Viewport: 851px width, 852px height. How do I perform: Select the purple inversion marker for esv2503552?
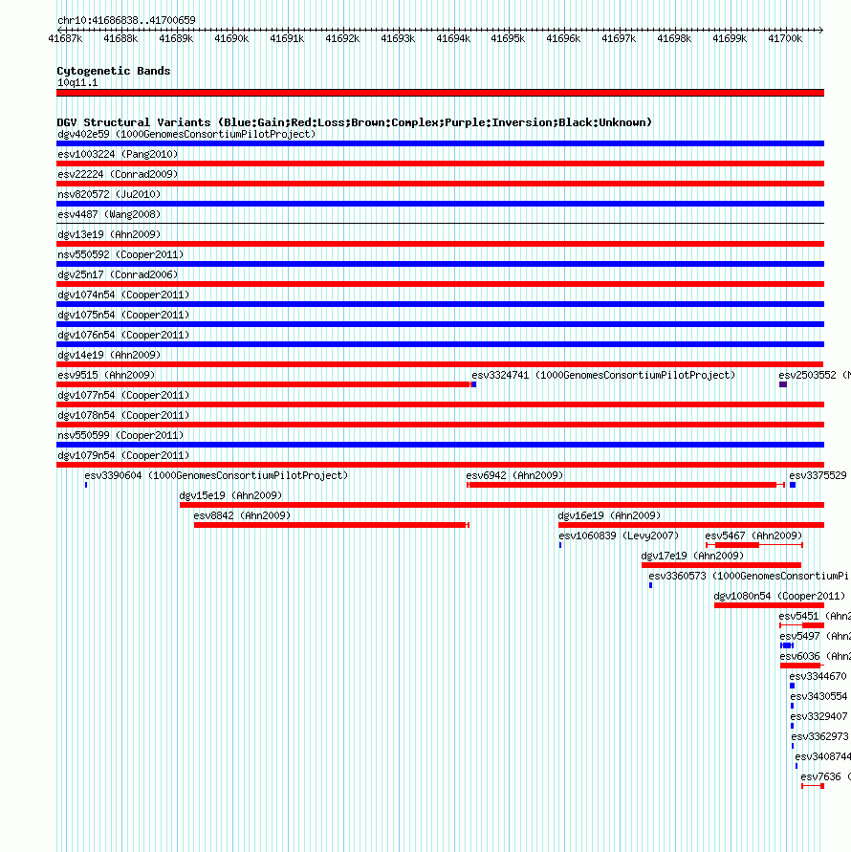tap(783, 384)
